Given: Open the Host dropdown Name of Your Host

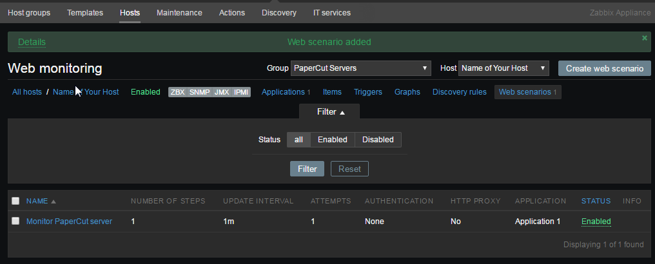Looking at the screenshot, I should (x=503, y=68).
